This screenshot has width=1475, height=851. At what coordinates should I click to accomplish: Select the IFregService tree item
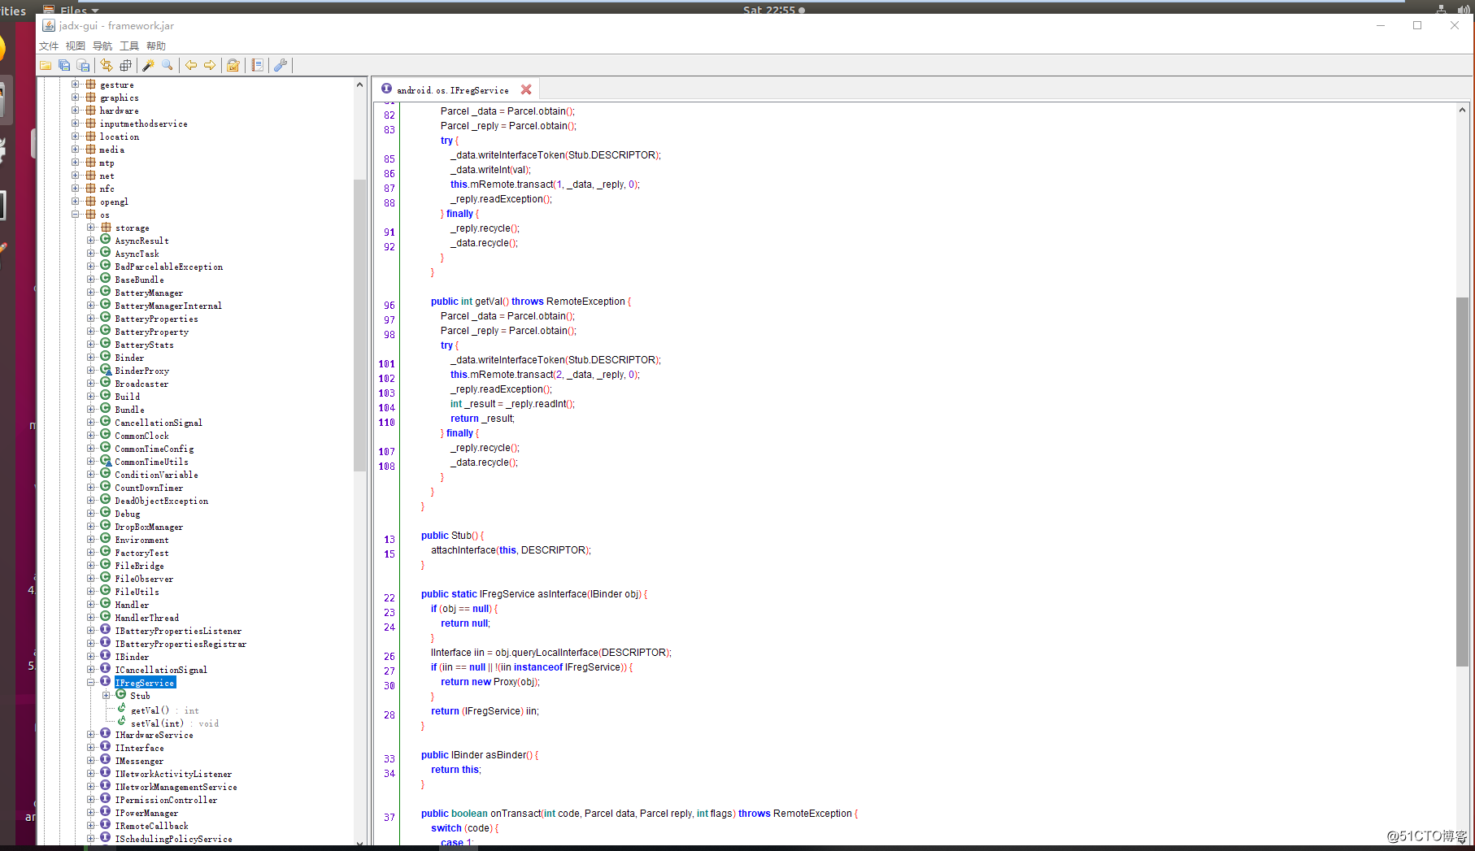[145, 683]
